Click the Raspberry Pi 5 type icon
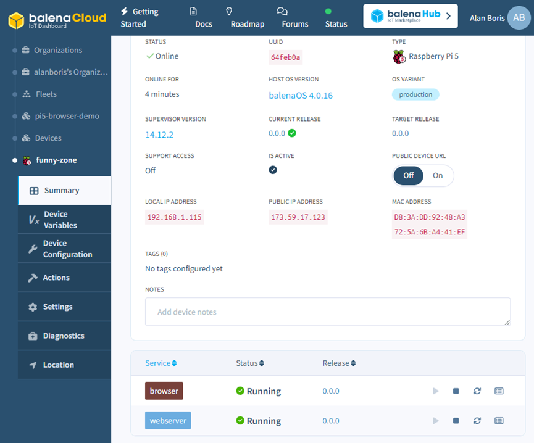 click(x=399, y=57)
